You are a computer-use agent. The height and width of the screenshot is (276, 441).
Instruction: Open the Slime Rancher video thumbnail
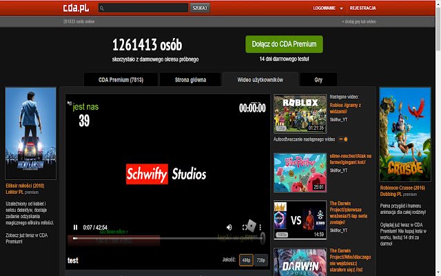pos(300,172)
